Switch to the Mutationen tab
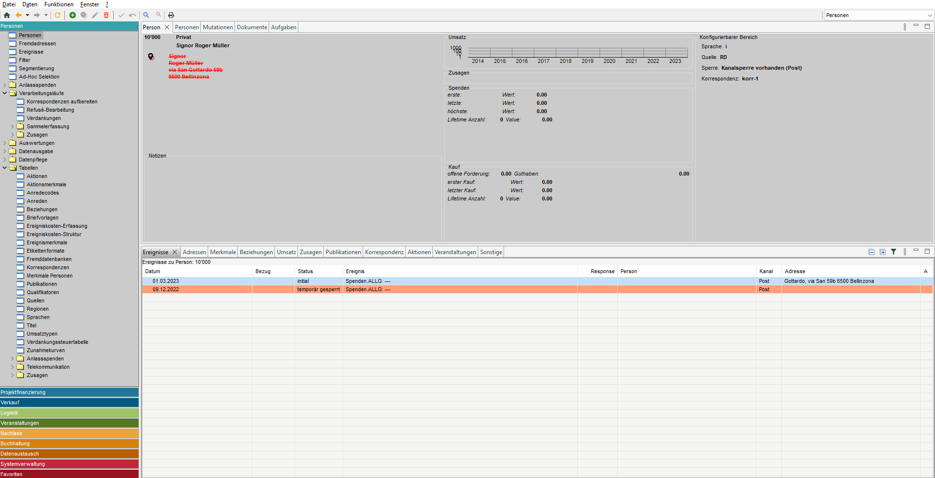935x478 pixels. (x=217, y=27)
